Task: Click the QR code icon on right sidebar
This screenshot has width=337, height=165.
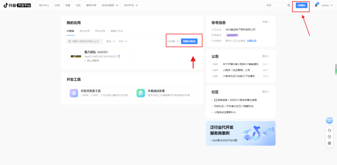Action: click(x=330, y=143)
